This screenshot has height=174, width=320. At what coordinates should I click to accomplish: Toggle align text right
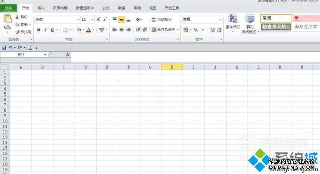click(x=129, y=30)
